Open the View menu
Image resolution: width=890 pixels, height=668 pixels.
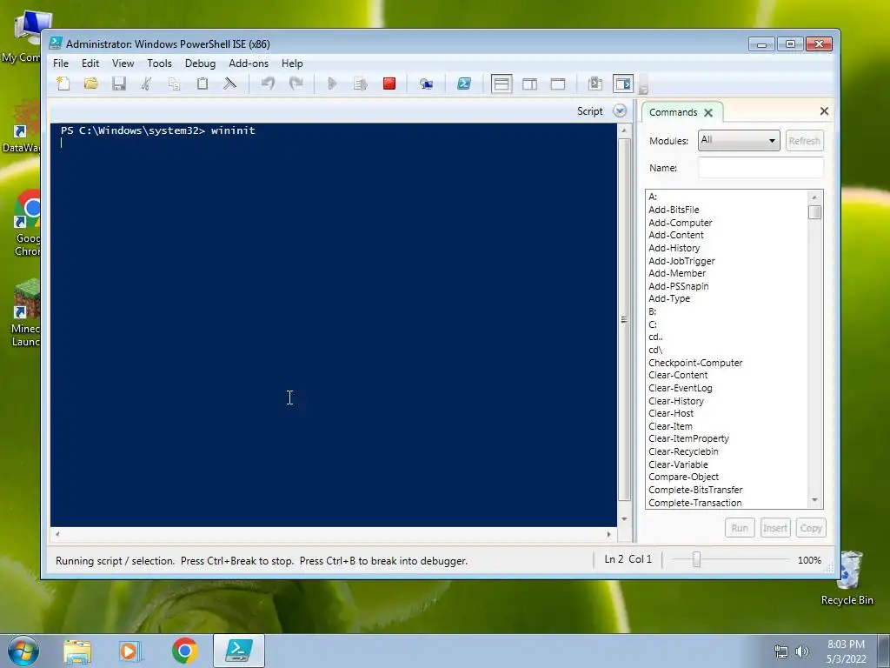pyautogui.click(x=123, y=63)
